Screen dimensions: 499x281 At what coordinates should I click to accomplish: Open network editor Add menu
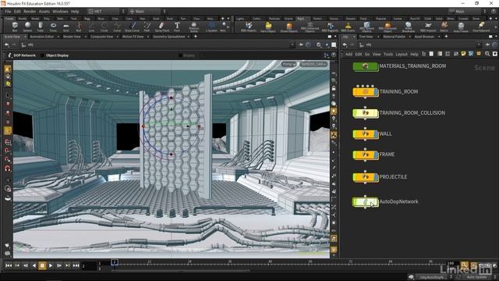tap(349, 54)
